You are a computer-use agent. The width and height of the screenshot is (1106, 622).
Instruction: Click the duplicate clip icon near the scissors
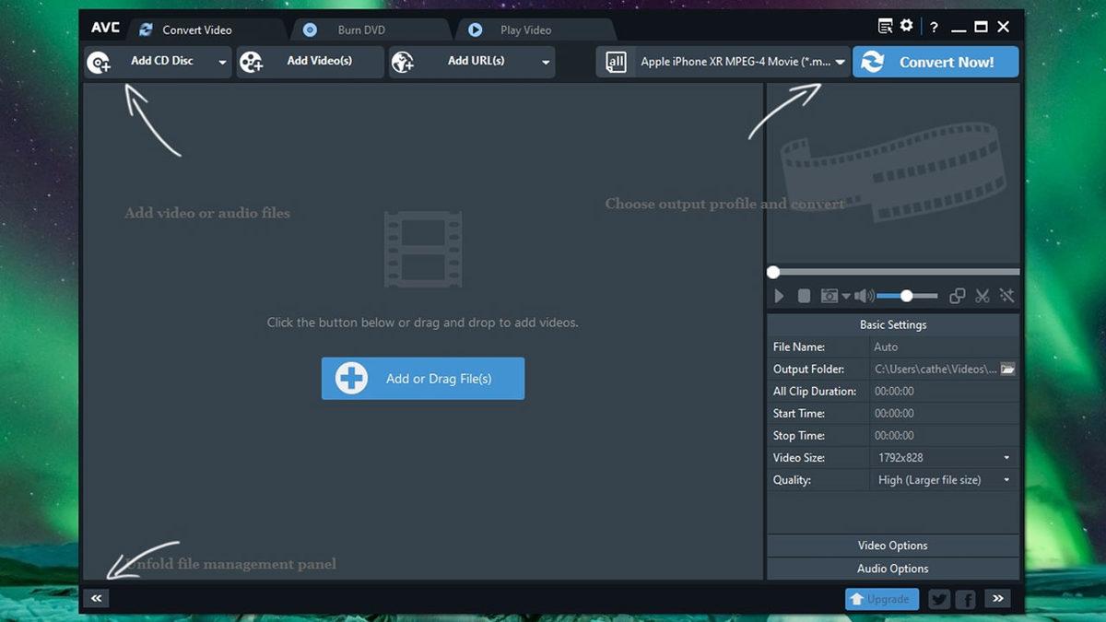pos(957,295)
